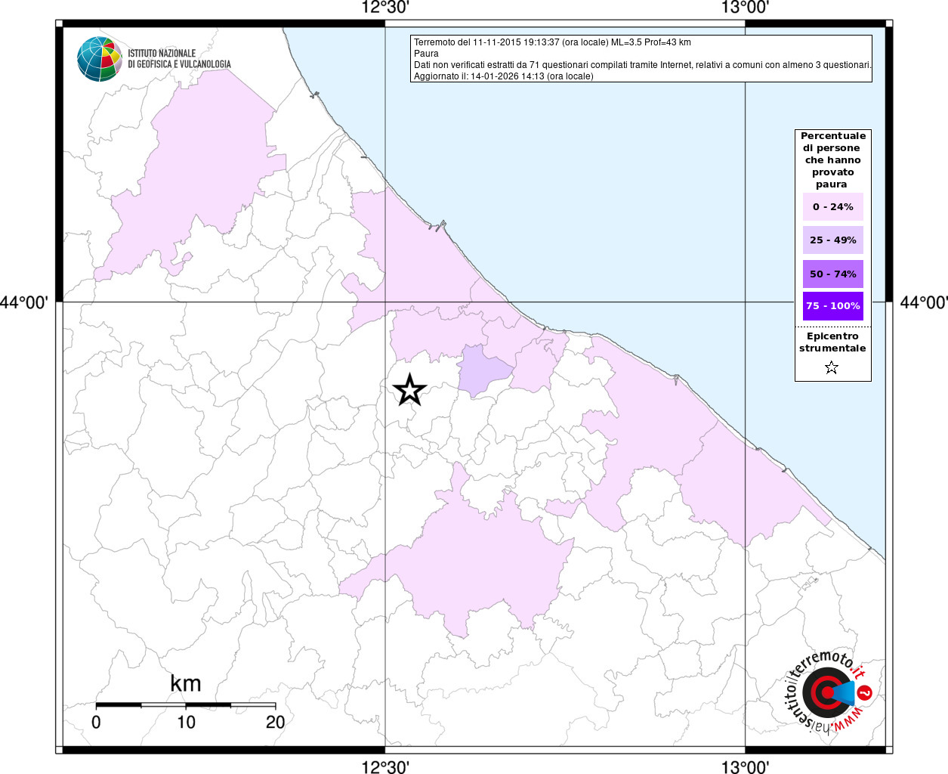Select the 25 - 49% legend swatch

click(x=832, y=240)
